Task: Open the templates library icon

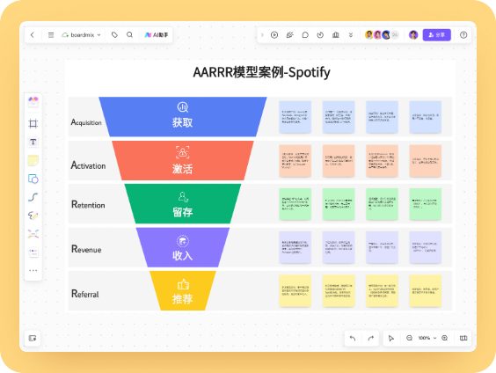Action: (33, 102)
